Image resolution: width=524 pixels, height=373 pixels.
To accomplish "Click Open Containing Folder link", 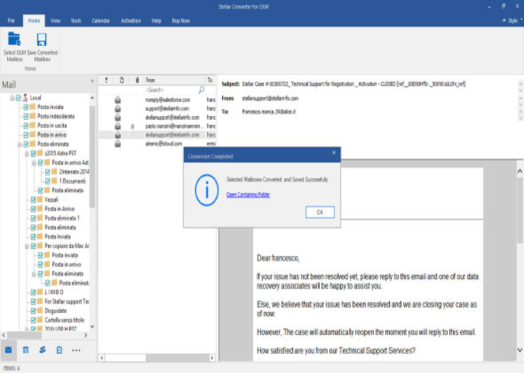I will pyautogui.click(x=248, y=194).
